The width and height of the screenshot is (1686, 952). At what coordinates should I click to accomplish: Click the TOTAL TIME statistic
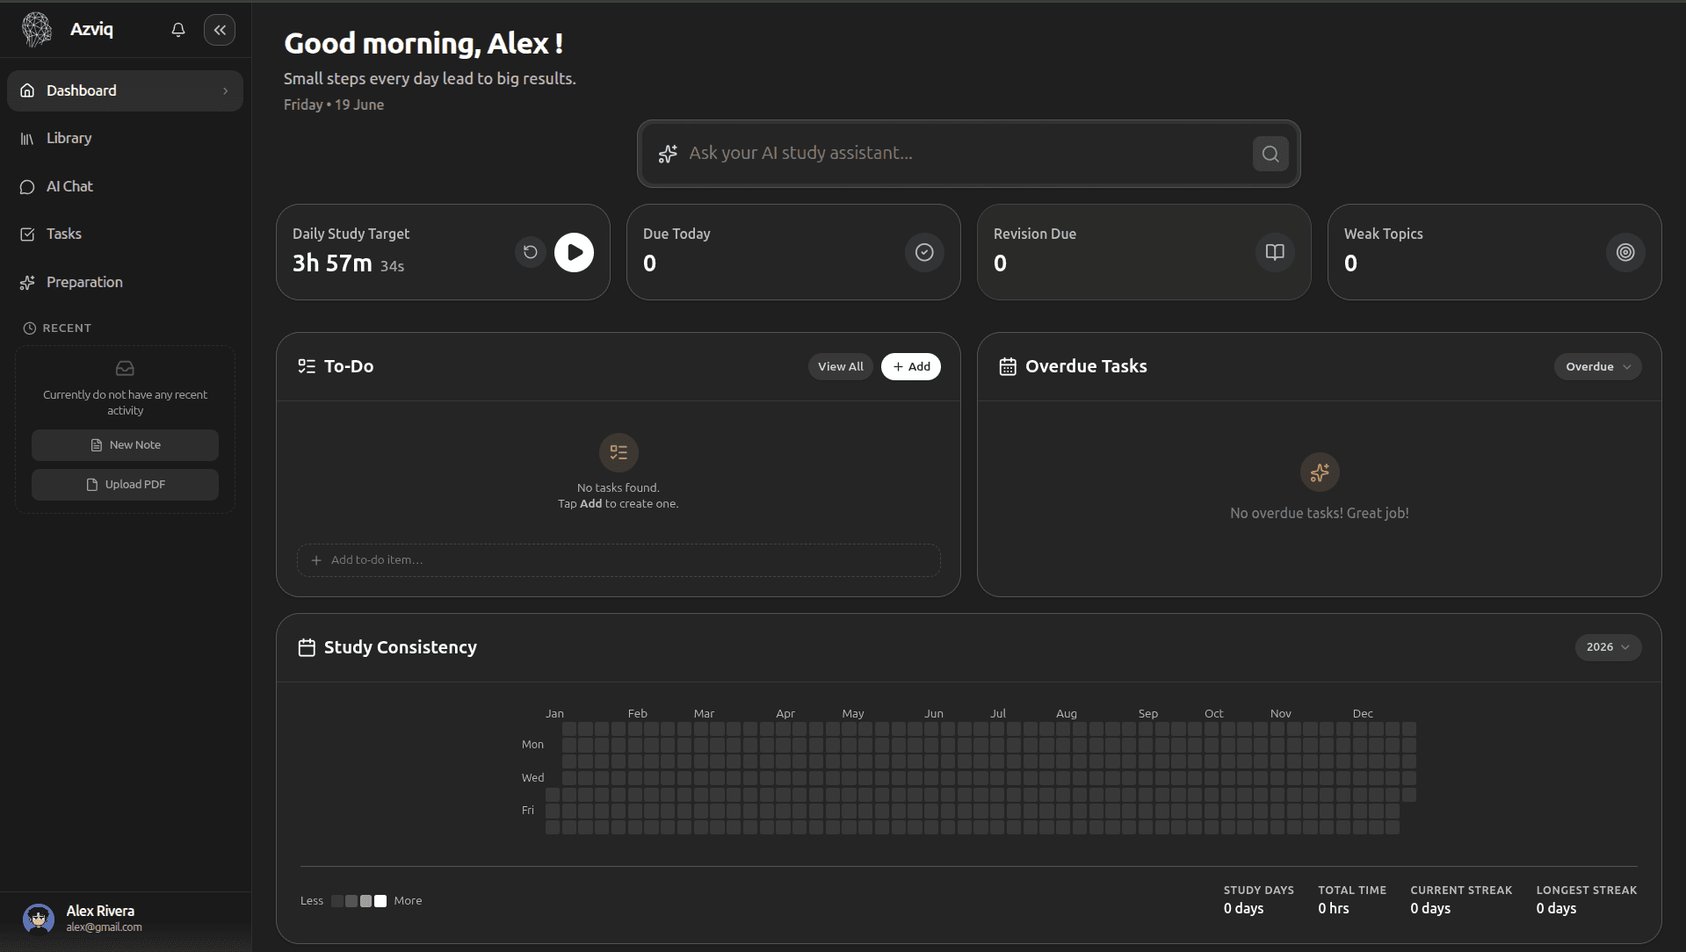[x=1351, y=899]
